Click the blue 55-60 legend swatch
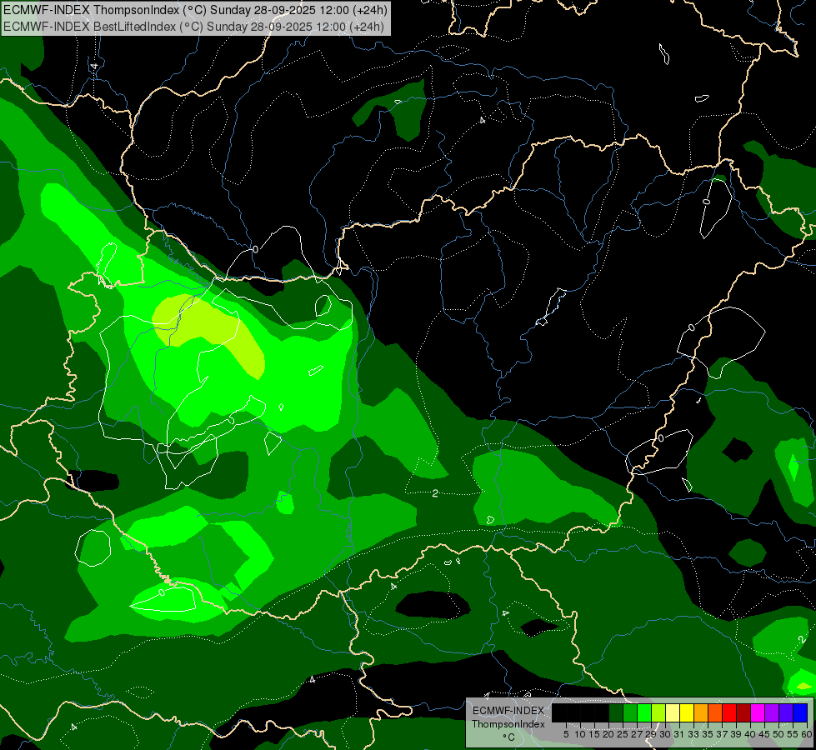Viewport: 816px width, 750px height. pyautogui.click(x=800, y=712)
